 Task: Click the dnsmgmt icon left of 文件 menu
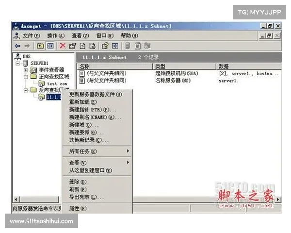pyautogui.click(x=16, y=35)
